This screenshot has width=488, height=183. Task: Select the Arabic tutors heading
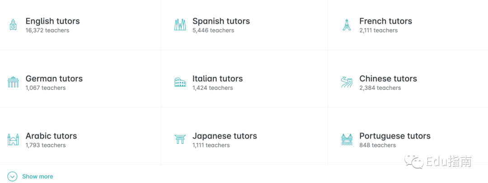pyautogui.click(x=51, y=136)
